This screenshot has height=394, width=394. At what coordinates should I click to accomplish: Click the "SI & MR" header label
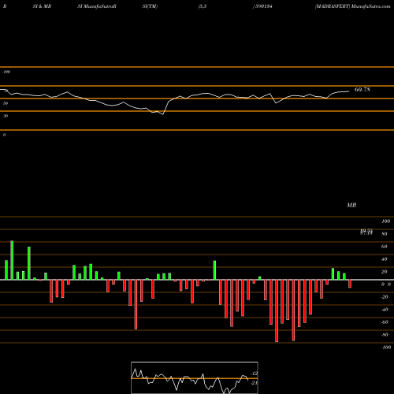click(42, 6)
